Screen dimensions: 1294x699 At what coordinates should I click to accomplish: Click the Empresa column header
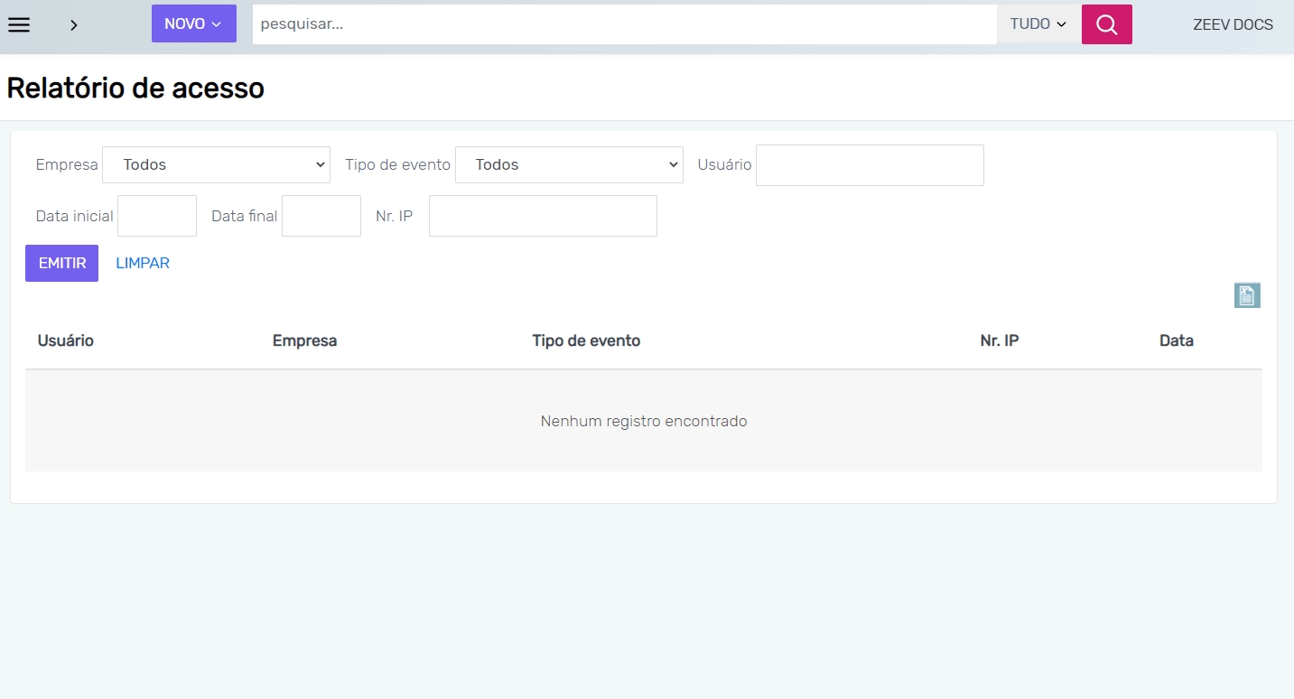tap(304, 340)
